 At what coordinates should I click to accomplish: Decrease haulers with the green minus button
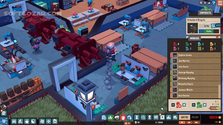coord(194,105)
